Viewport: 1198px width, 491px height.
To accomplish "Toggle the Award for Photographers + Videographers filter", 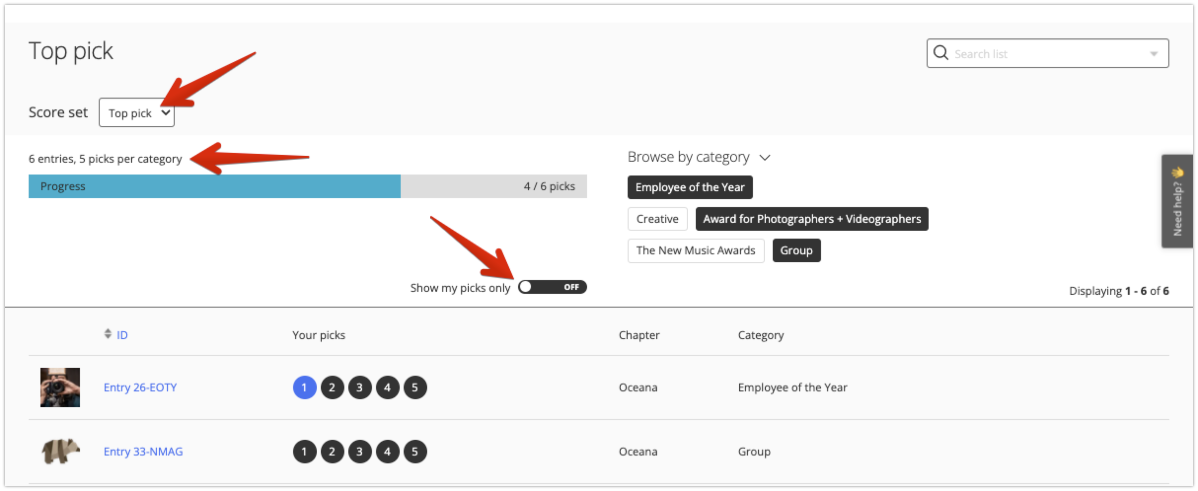I will point(812,219).
